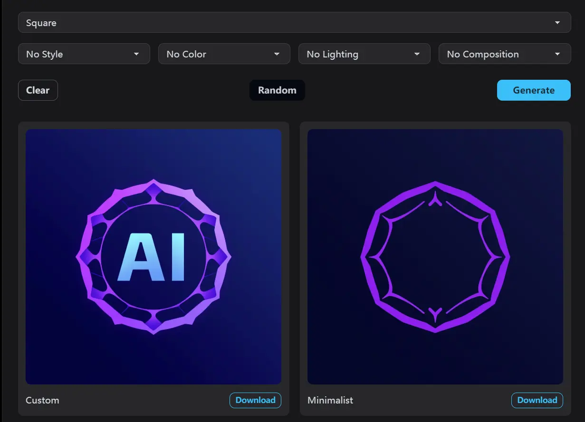
Task: Click the chevron on the Square dropdown
Action: (x=558, y=22)
